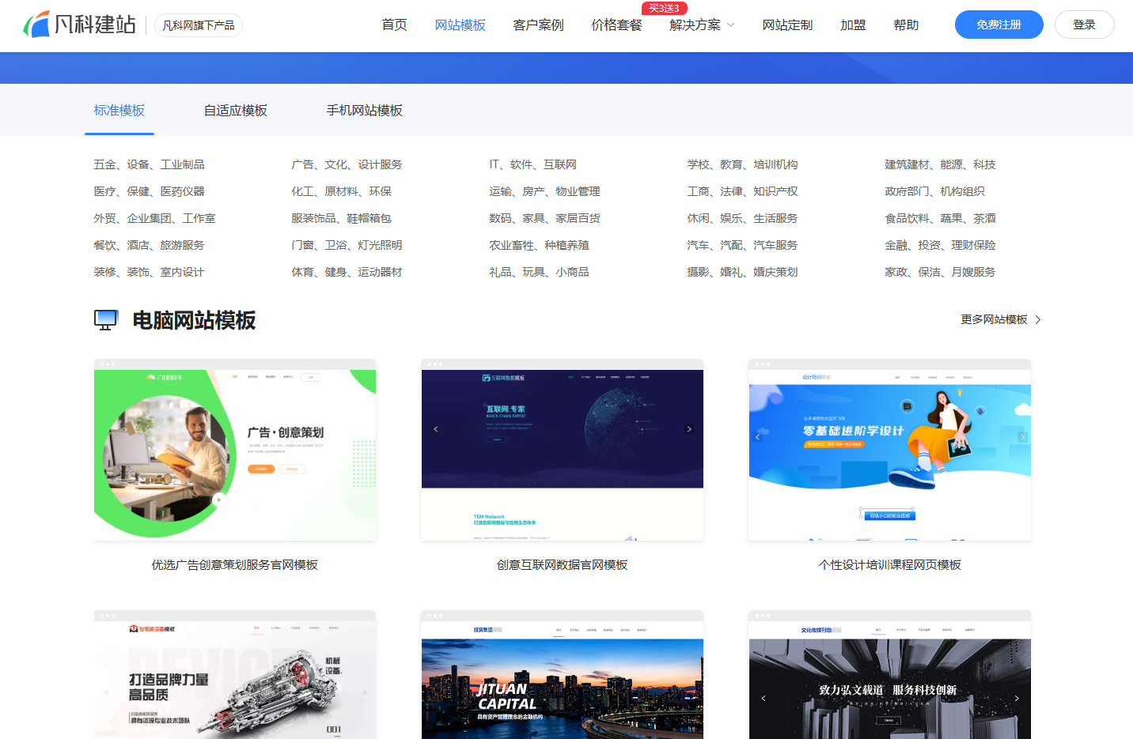Open the 零基础进阶学设计 template thumbnail
This screenshot has height=739, width=1133.
coord(890,450)
